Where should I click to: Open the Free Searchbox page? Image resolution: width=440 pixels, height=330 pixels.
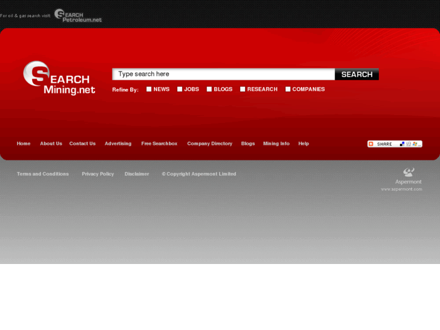[x=159, y=144]
